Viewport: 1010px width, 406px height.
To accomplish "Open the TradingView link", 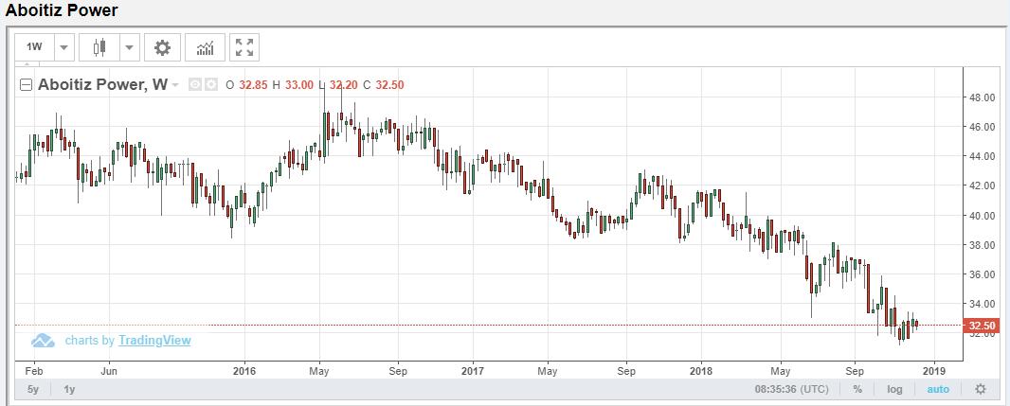I will coord(154,341).
